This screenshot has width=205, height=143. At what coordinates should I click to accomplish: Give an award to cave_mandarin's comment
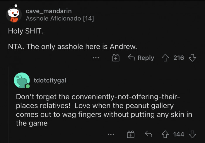[116, 58]
